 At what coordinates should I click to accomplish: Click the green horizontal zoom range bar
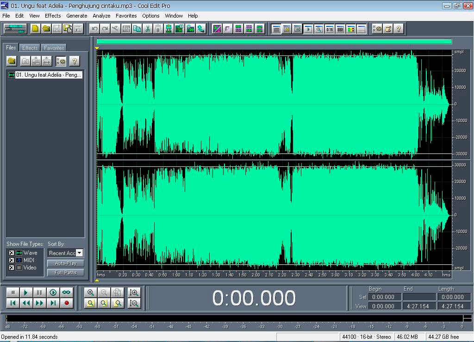tap(274, 42)
